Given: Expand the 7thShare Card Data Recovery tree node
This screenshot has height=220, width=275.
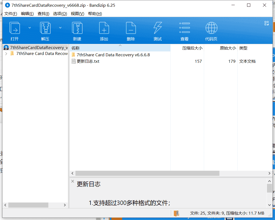Looking at the screenshot, I should (x=6, y=54).
